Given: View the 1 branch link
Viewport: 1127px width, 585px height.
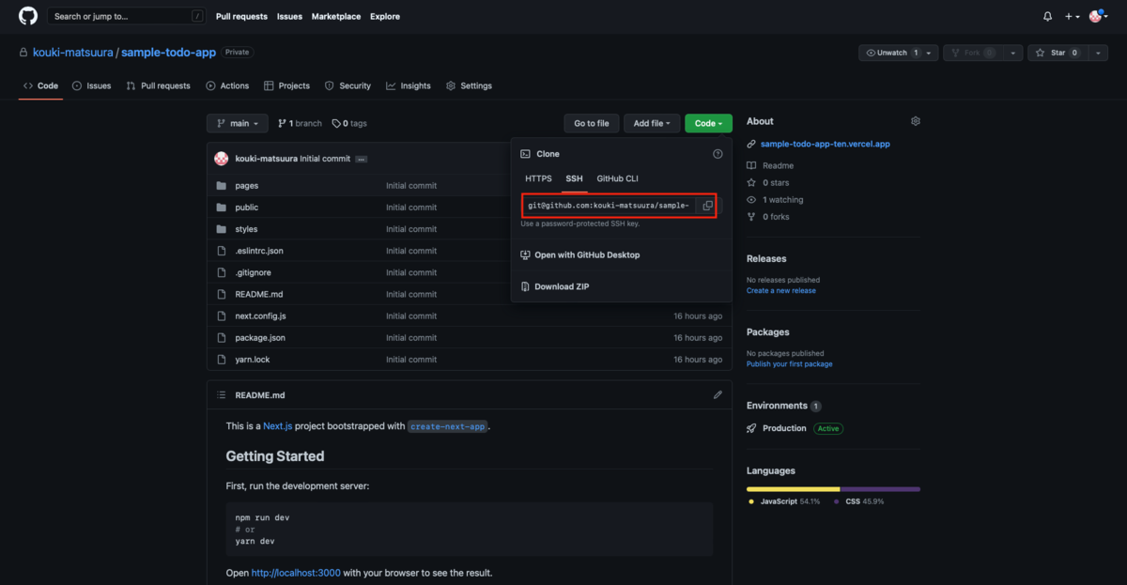Looking at the screenshot, I should tap(300, 123).
